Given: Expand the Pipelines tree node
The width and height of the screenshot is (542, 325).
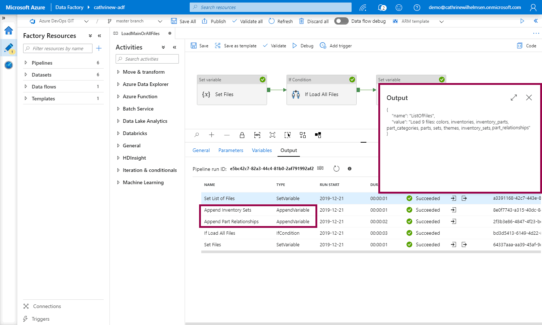Looking at the screenshot, I should [26, 63].
